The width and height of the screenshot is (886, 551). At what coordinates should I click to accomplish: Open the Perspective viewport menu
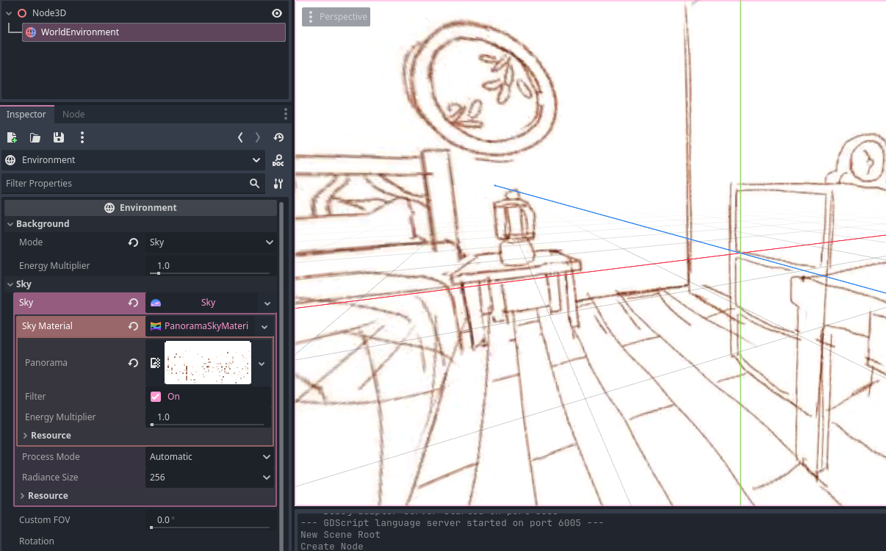pos(336,17)
